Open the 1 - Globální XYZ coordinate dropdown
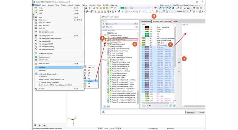Viewport: 238px width, 130px height. pos(187,12)
